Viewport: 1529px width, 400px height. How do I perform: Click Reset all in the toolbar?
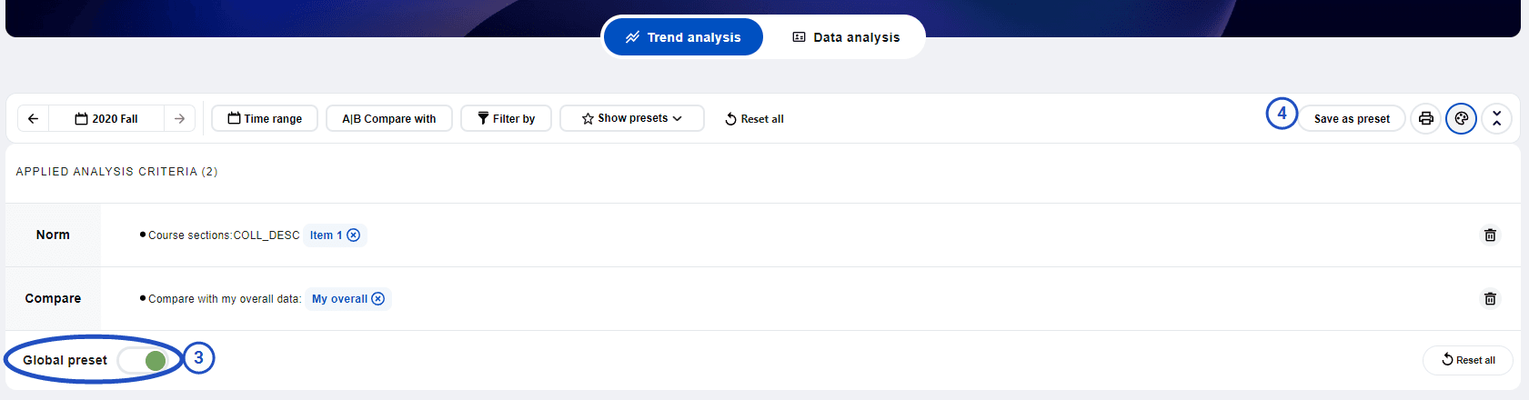754,119
